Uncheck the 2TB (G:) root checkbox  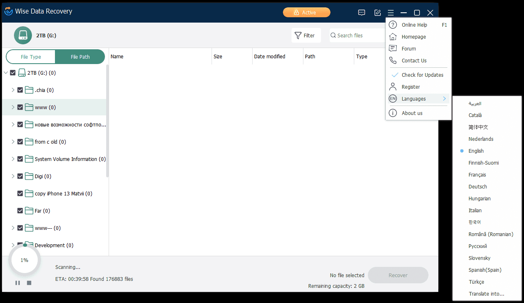(x=13, y=73)
